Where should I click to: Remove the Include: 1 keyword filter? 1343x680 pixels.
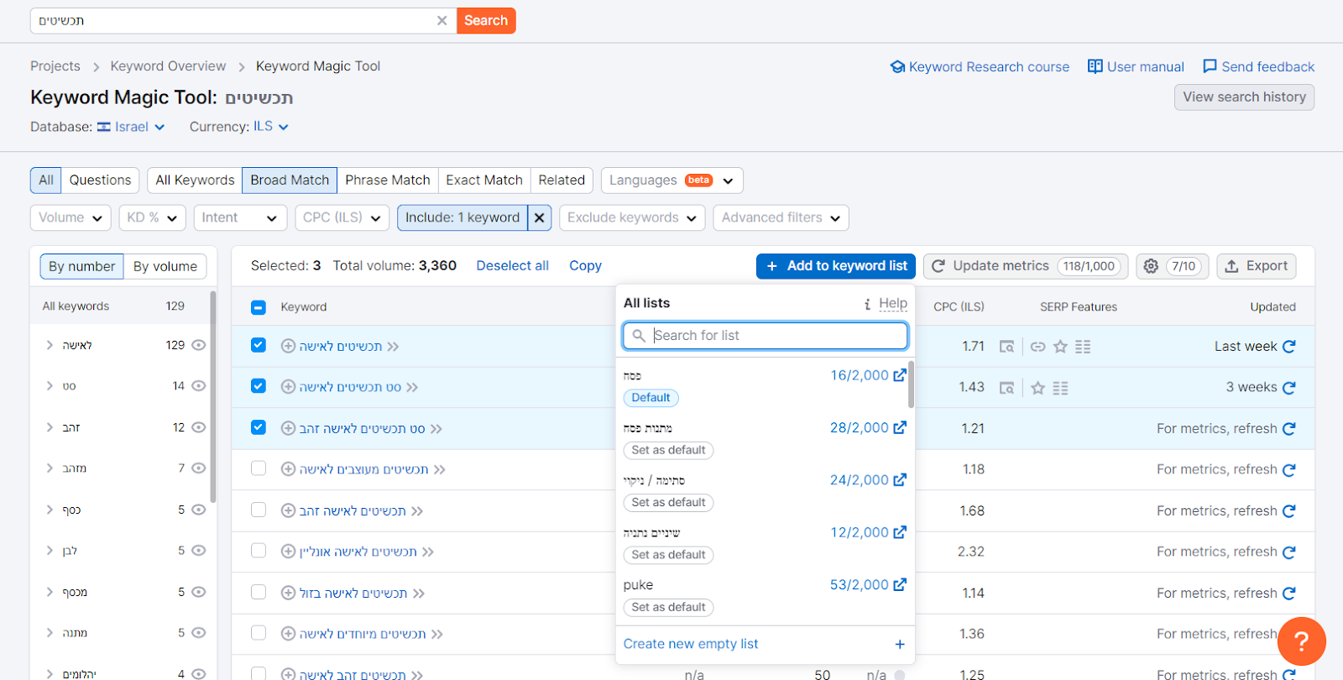click(540, 217)
